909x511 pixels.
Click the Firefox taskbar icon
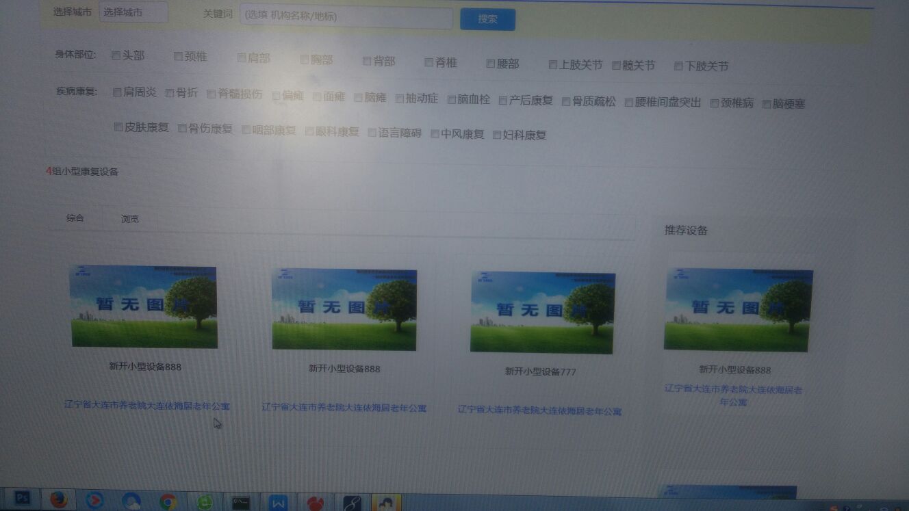point(59,500)
